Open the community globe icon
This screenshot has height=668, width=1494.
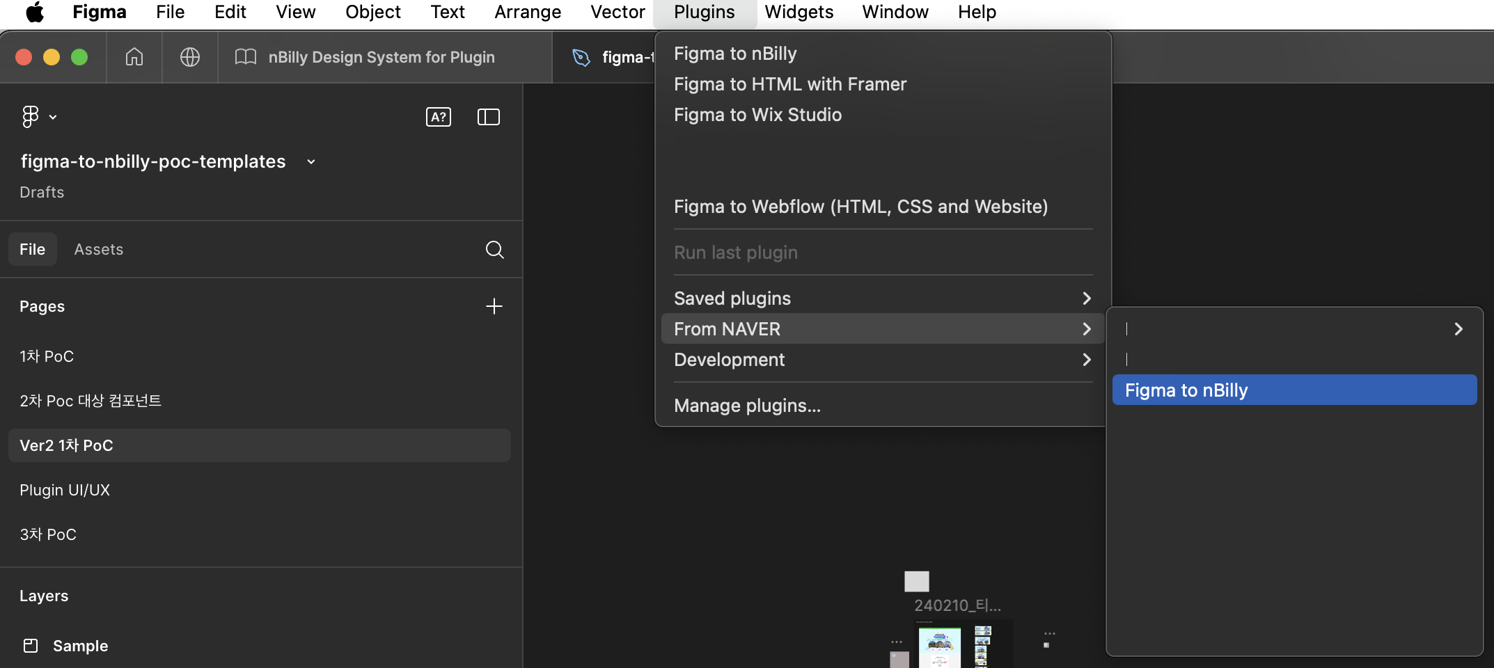pos(190,57)
